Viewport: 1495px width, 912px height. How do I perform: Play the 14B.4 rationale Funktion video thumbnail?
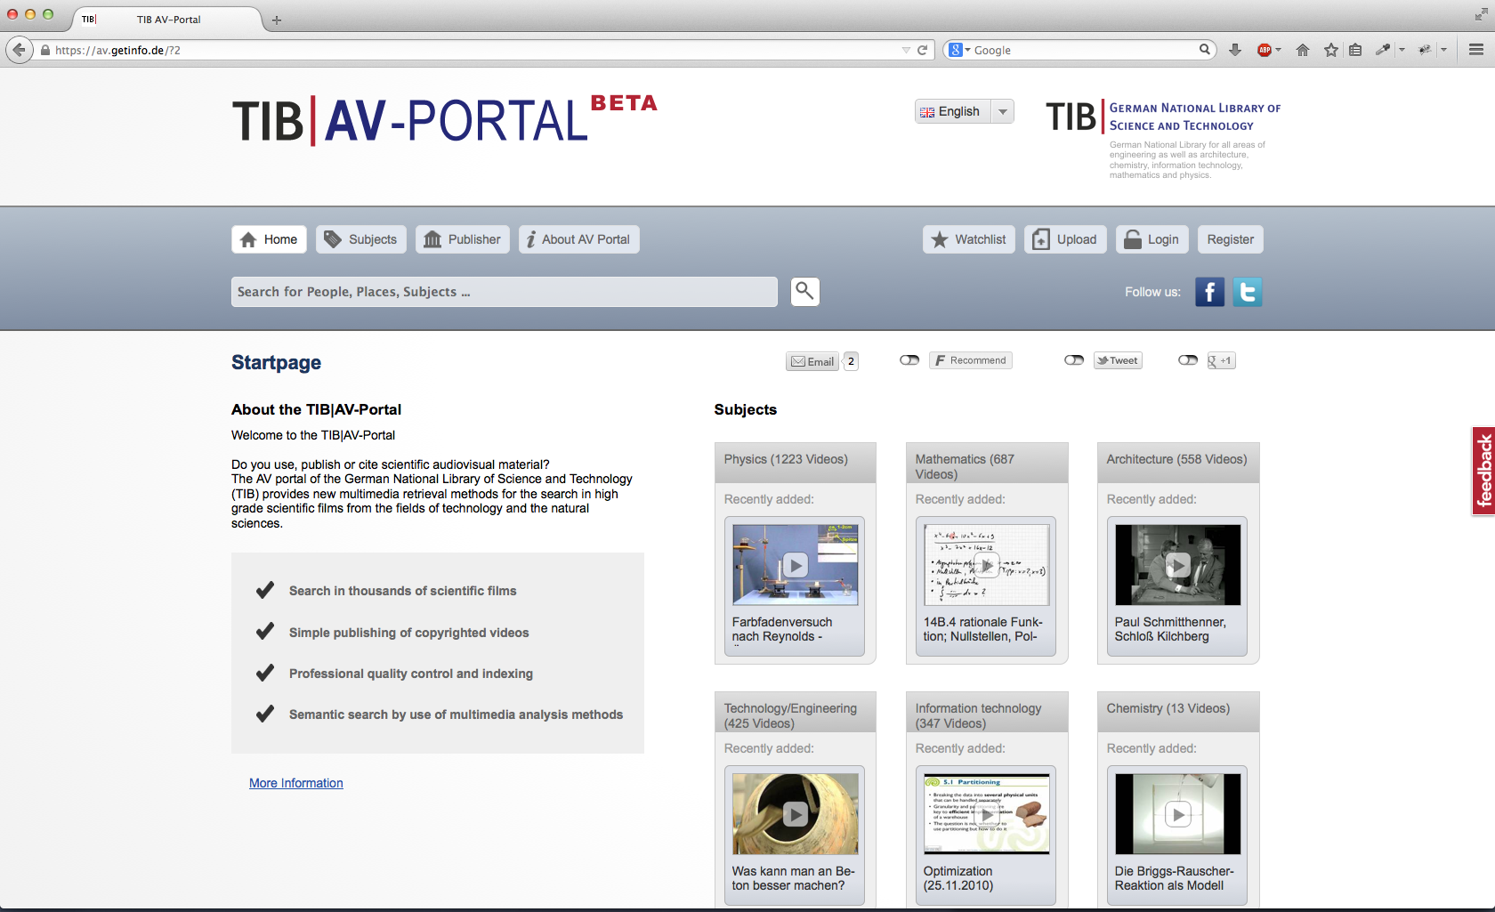986,565
